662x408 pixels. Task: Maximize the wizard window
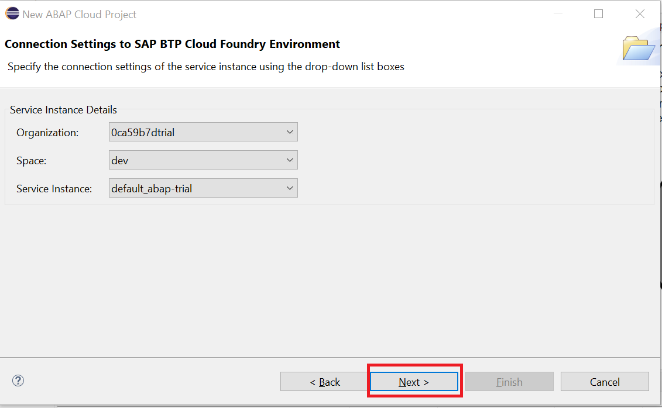[x=598, y=13]
